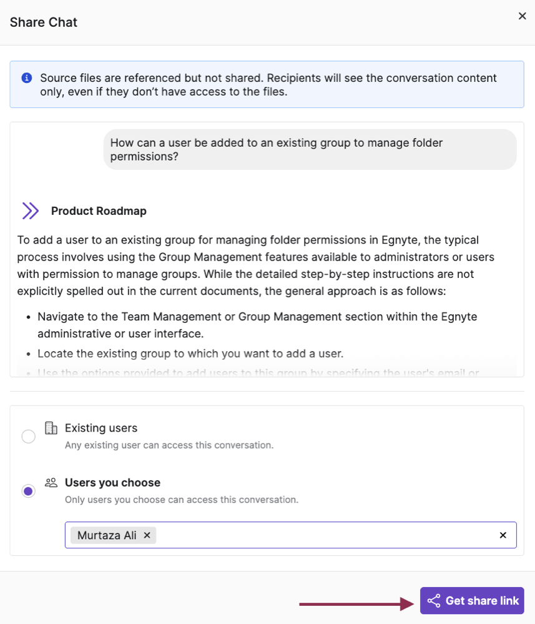Click the X icon on the Murtaza Ali tag
Image resolution: width=535 pixels, height=624 pixels.
coord(147,535)
